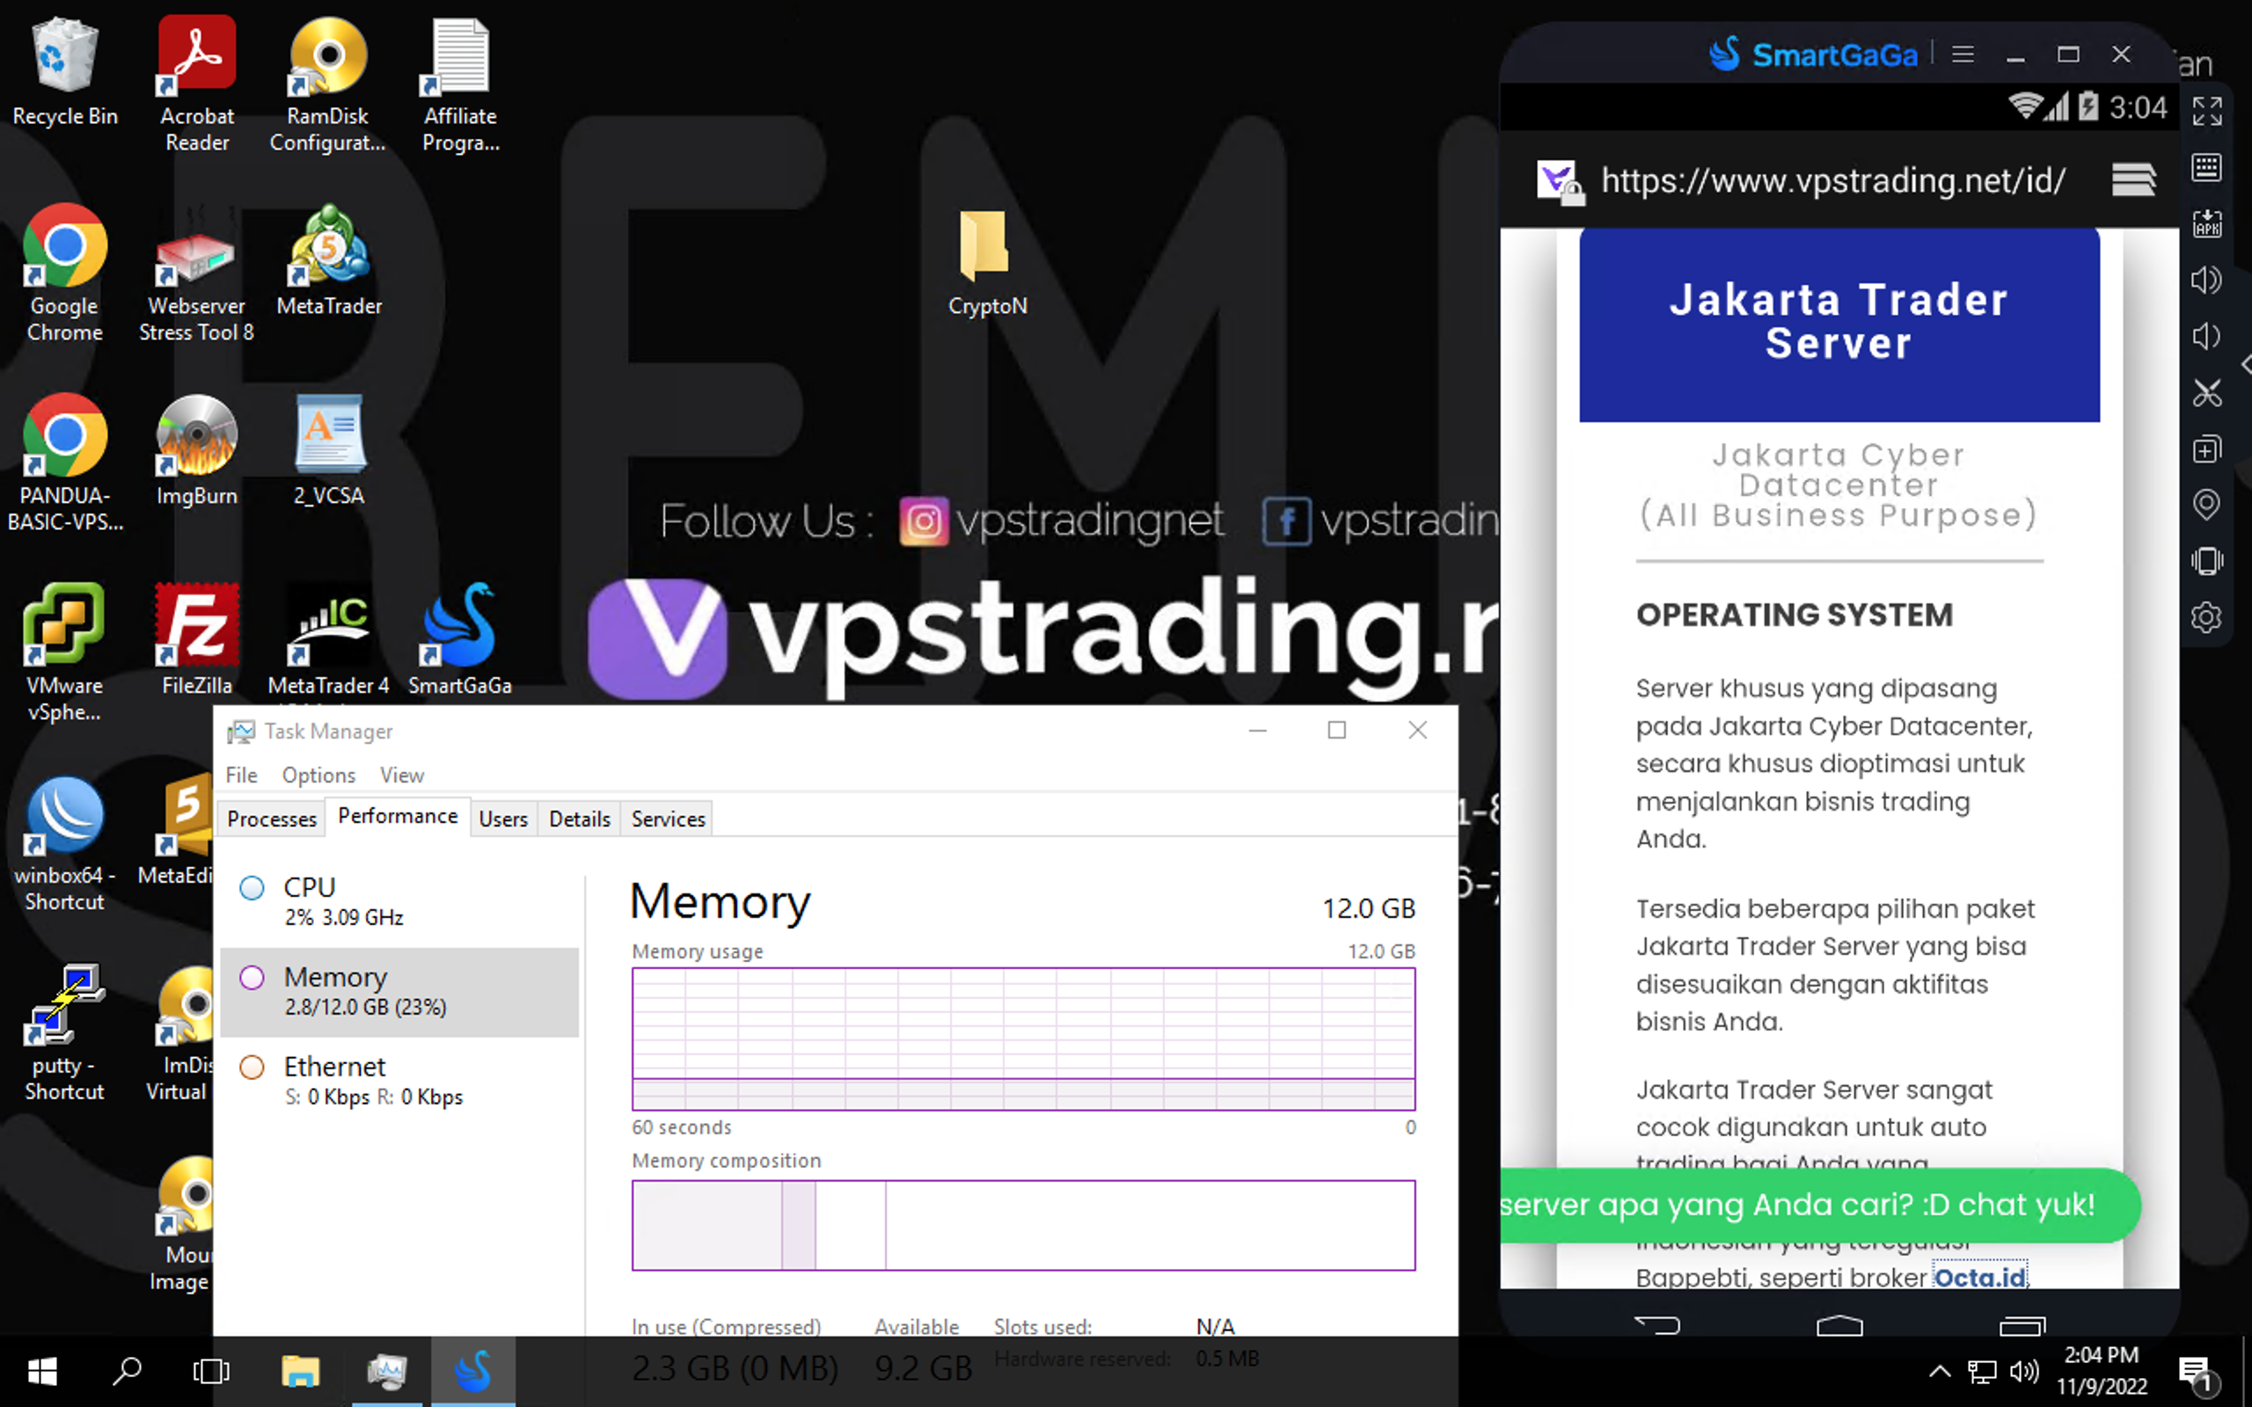Select the Affiliate Program document icon
2252x1407 pixels.
coord(461,84)
